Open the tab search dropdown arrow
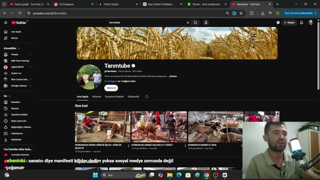320x180 pixels. (4, 4)
